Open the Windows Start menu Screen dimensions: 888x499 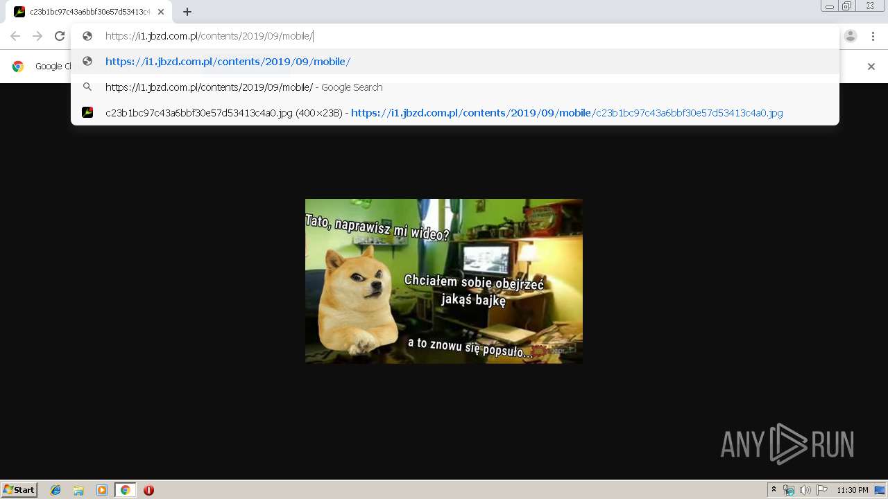(x=19, y=489)
